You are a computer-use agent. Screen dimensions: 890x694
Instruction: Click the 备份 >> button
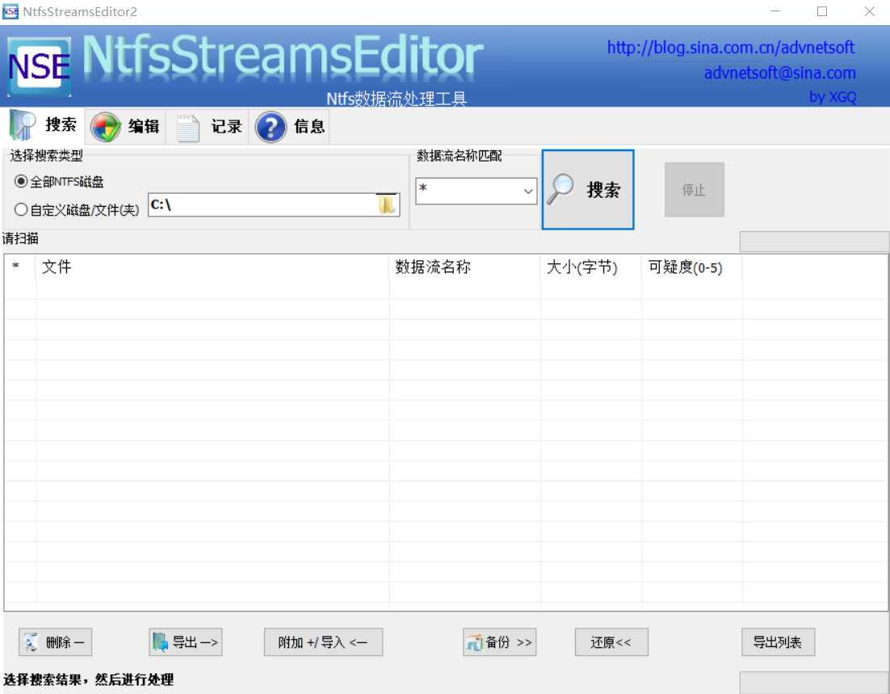click(x=499, y=642)
